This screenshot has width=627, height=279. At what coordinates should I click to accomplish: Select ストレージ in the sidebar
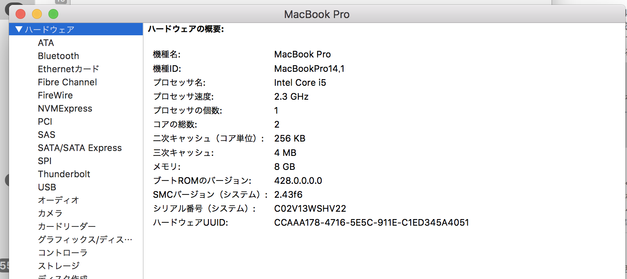tap(58, 266)
